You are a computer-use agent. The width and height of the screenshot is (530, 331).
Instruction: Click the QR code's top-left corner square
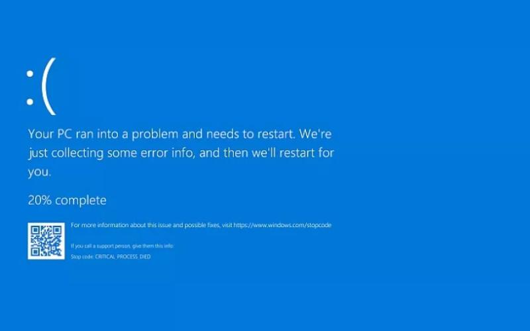tap(35, 230)
